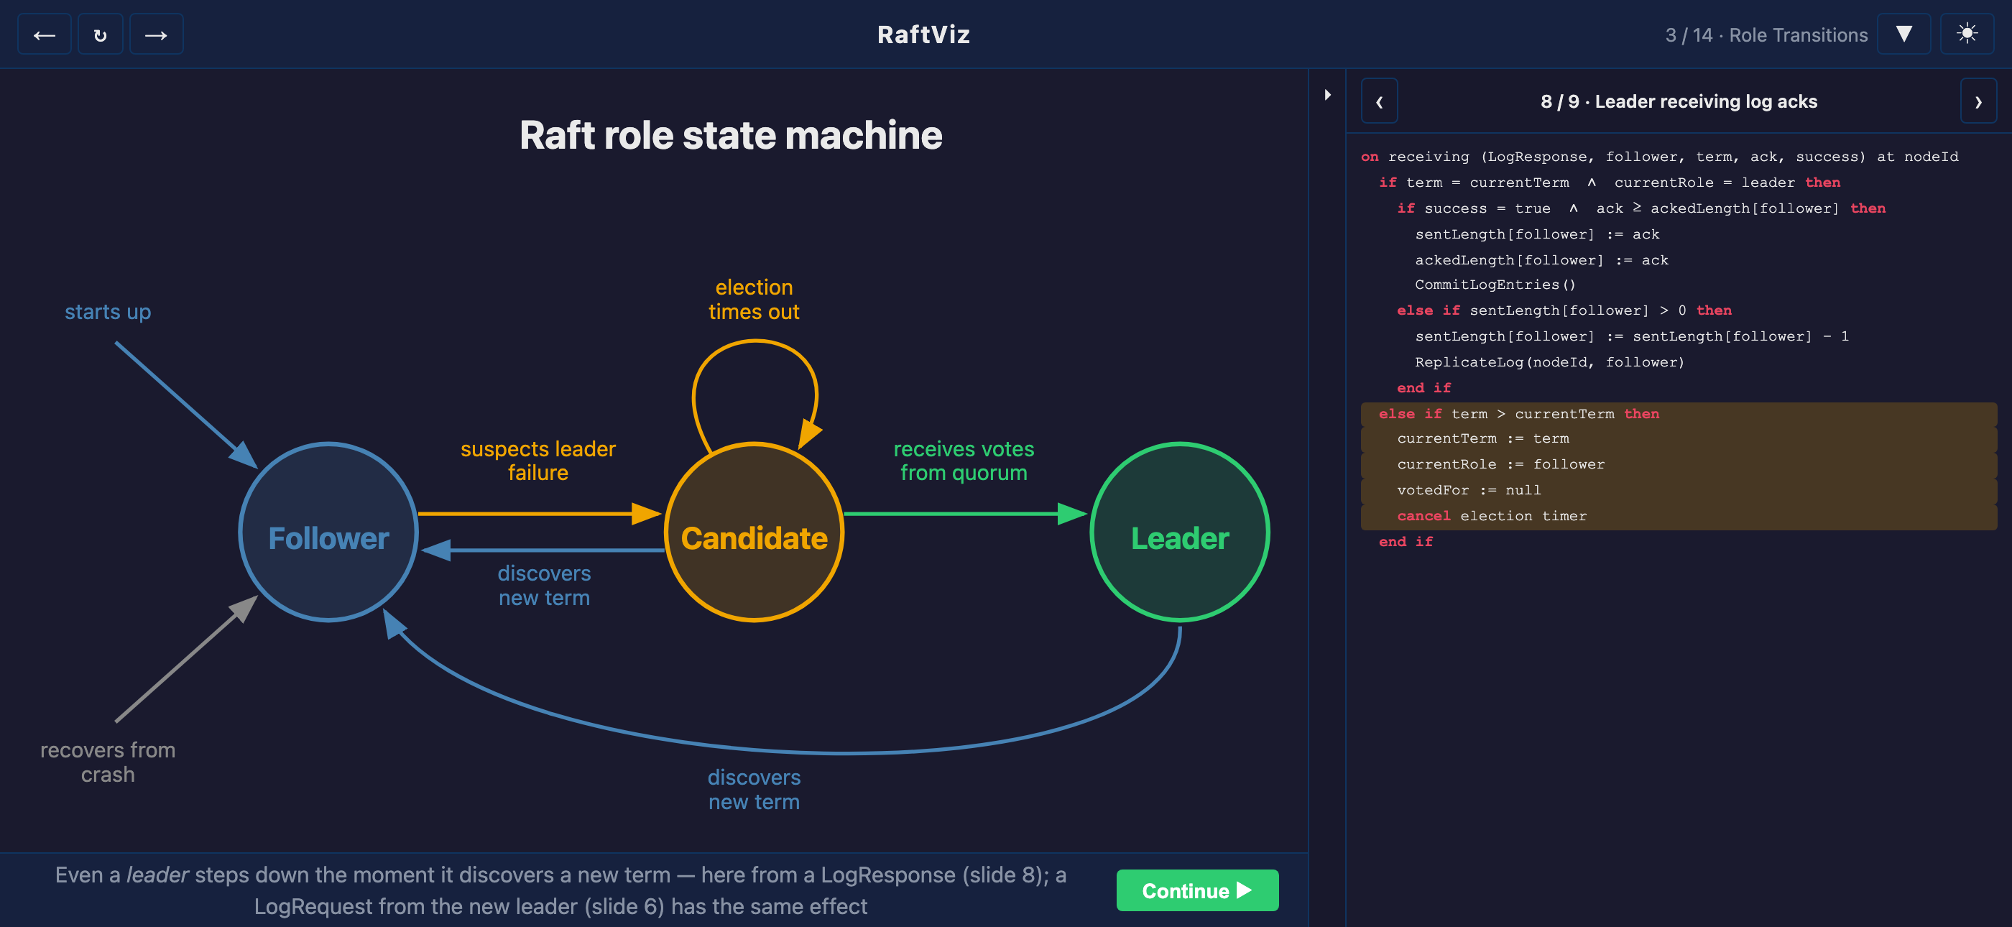
Task: Advance with the forward arrow button
Action: tap(156, 34)
